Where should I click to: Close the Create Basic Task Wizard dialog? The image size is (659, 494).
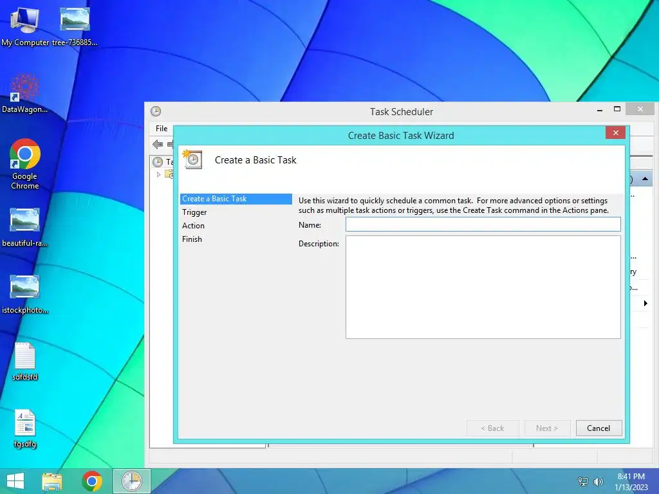tap(615, 133)
